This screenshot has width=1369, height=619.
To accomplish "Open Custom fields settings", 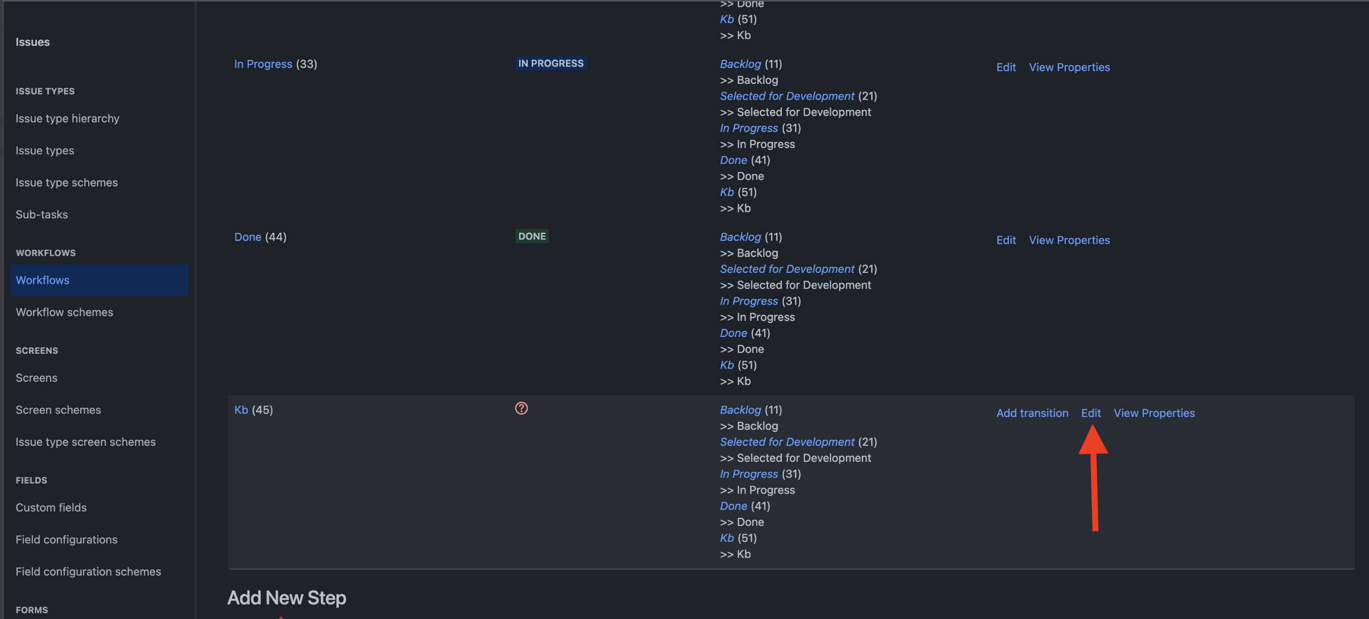I will [x=51, y=508].
